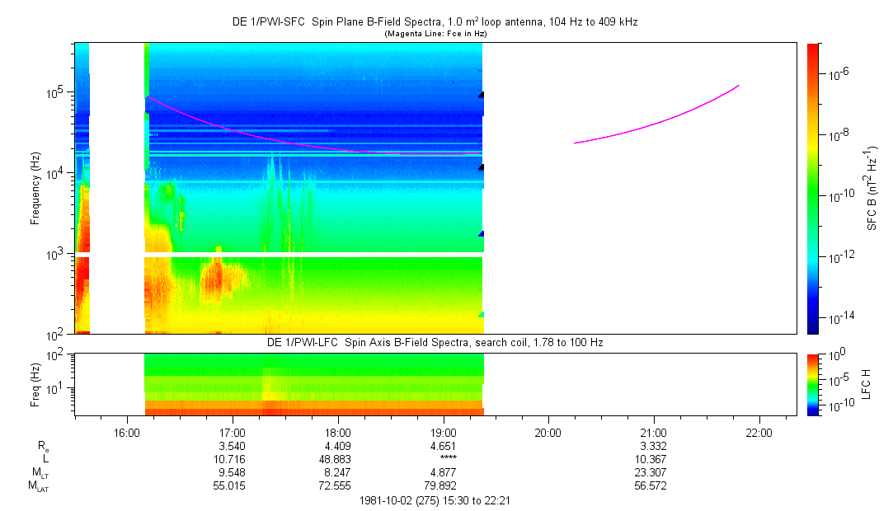
Task: Select the rising magenta Fce curve on right
Action: click(x=660, y=121)
